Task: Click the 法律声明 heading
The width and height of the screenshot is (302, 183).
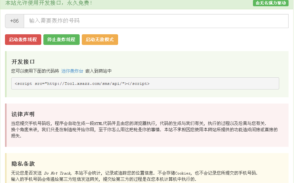Action: click(x=23, y=114)
